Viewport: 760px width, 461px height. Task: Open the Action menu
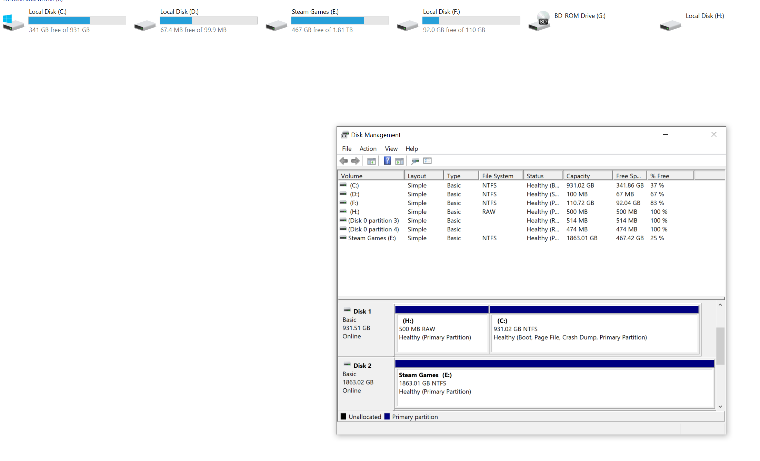368,148
